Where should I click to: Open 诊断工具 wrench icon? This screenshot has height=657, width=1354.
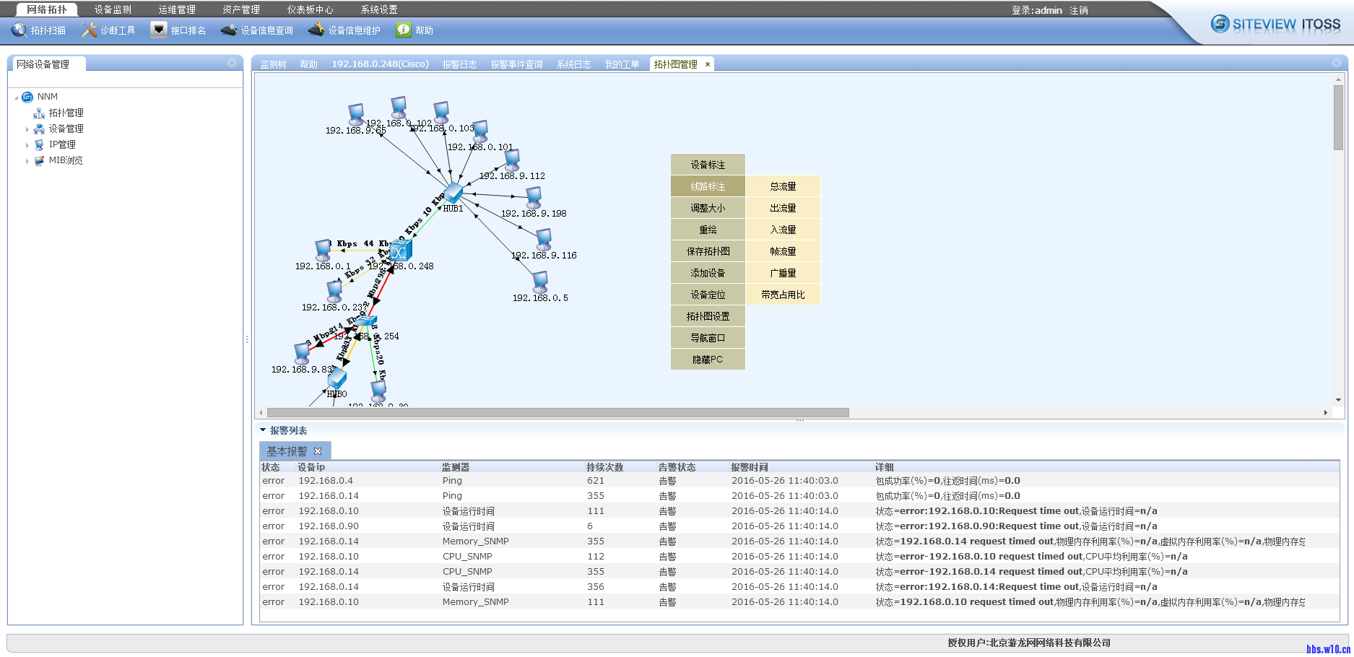pos(89,30)
